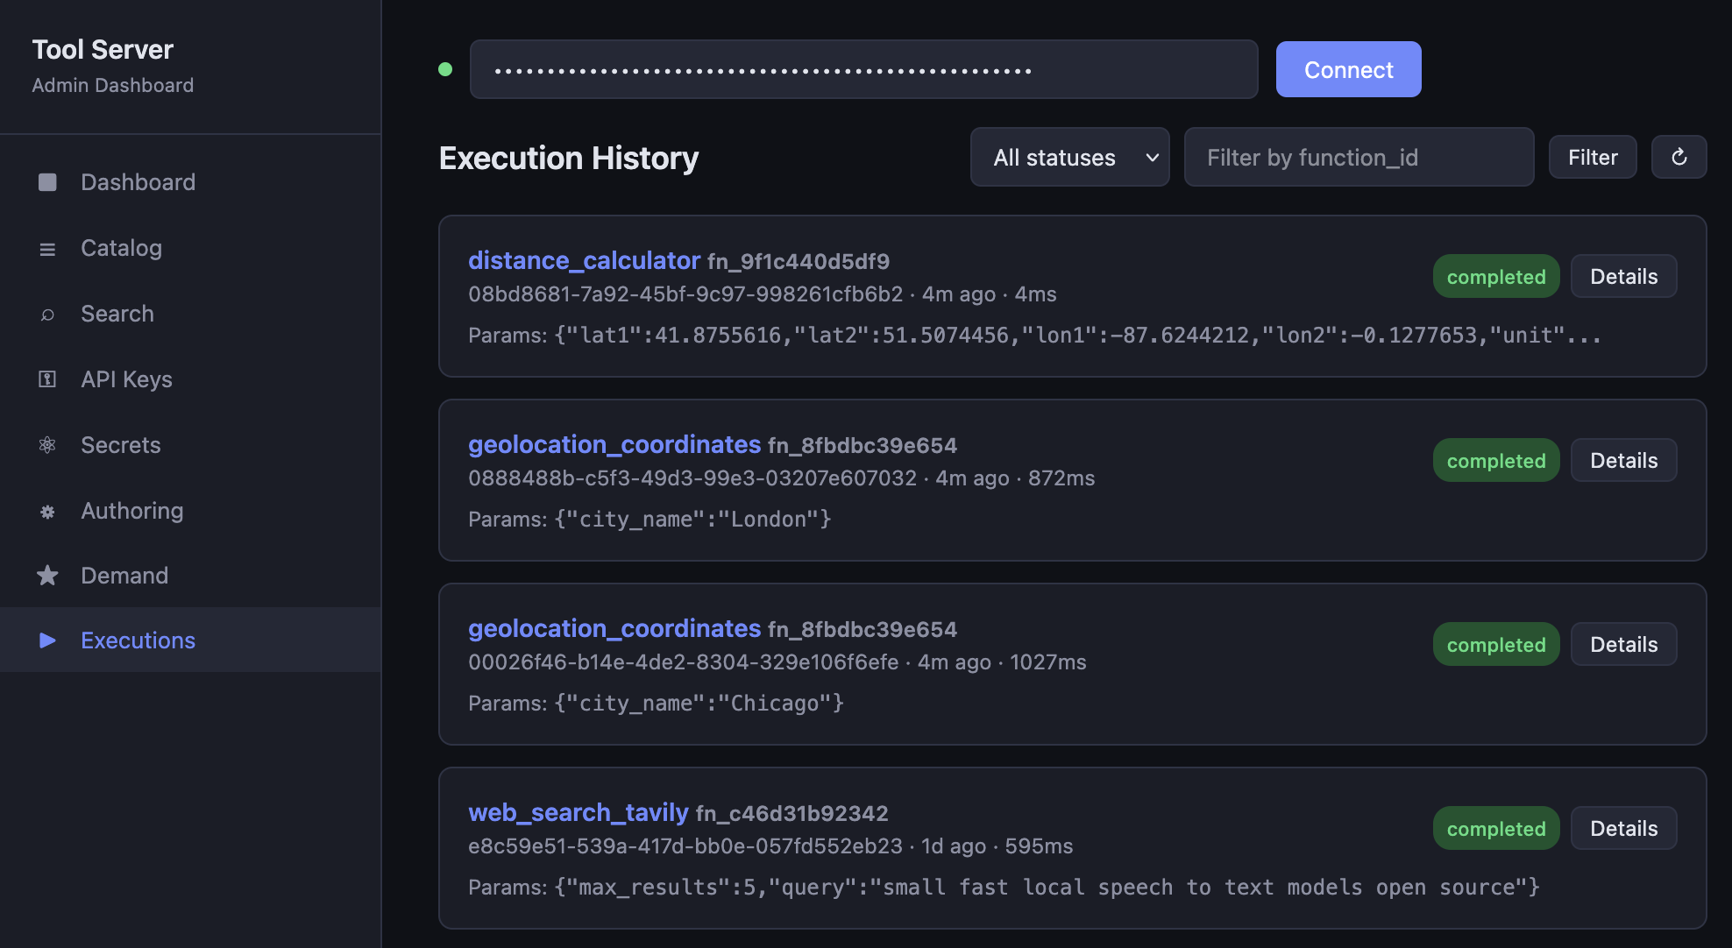Open the Search page from sidebar
1732x948 pixels.
click(190, 314)
